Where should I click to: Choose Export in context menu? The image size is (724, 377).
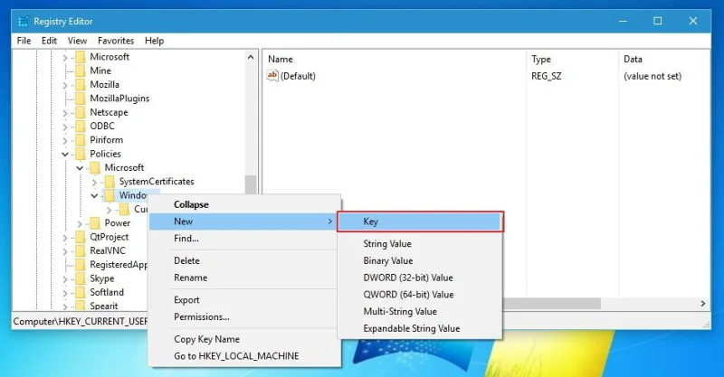(x=244, y=300)
